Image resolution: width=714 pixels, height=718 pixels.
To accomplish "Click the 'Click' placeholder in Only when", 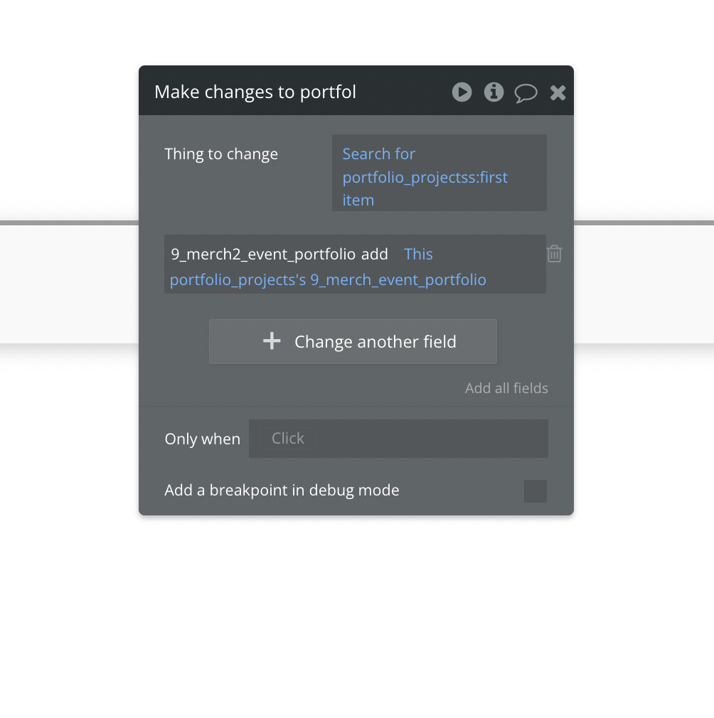I will click(287, 438).
